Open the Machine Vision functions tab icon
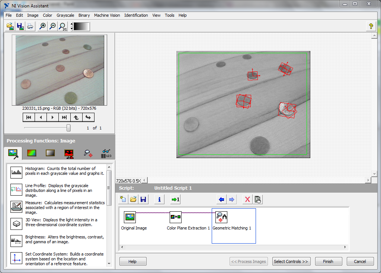 (88, 153)
